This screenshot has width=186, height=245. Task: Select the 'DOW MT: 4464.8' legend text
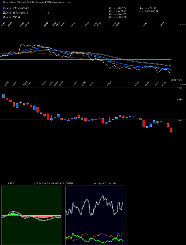pyautogui.click(x=17, y=13)
